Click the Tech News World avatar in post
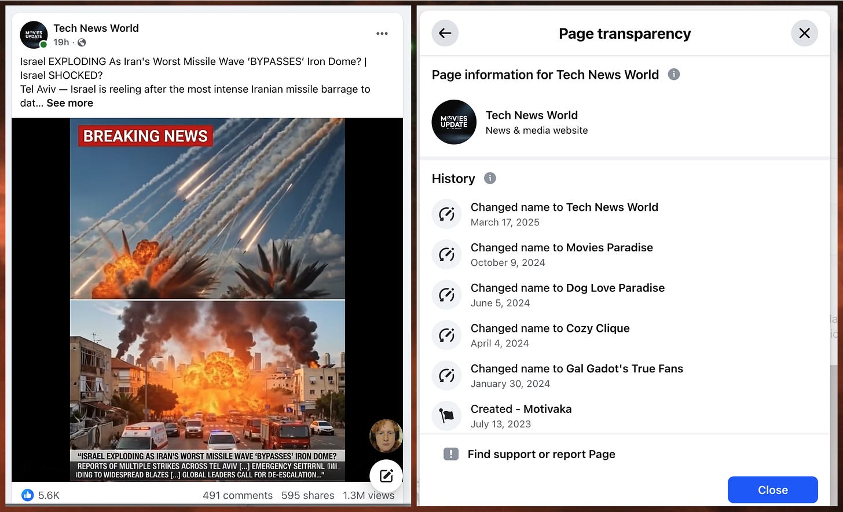The width and height of the screenshot is (843, 512). [x=33, y=35]
